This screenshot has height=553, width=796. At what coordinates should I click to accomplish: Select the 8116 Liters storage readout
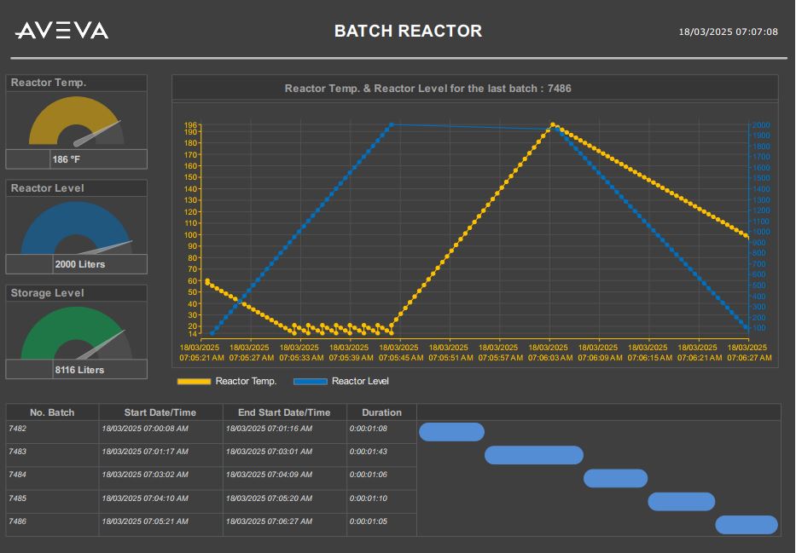[x=76, y=370]
